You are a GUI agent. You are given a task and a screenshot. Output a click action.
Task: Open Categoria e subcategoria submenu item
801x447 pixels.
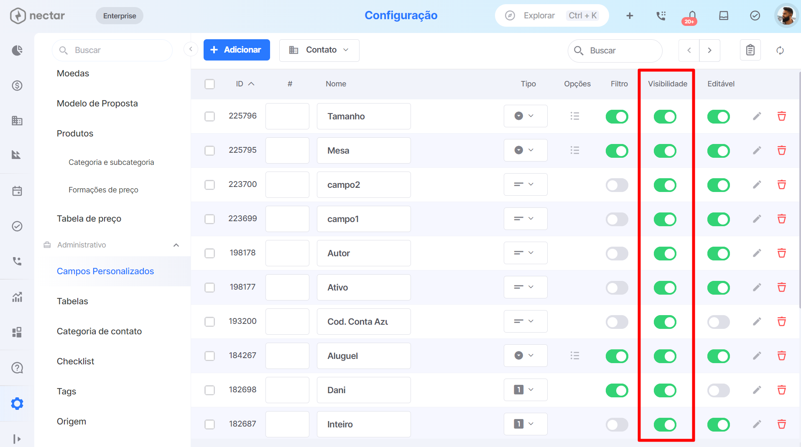(111, 162)
